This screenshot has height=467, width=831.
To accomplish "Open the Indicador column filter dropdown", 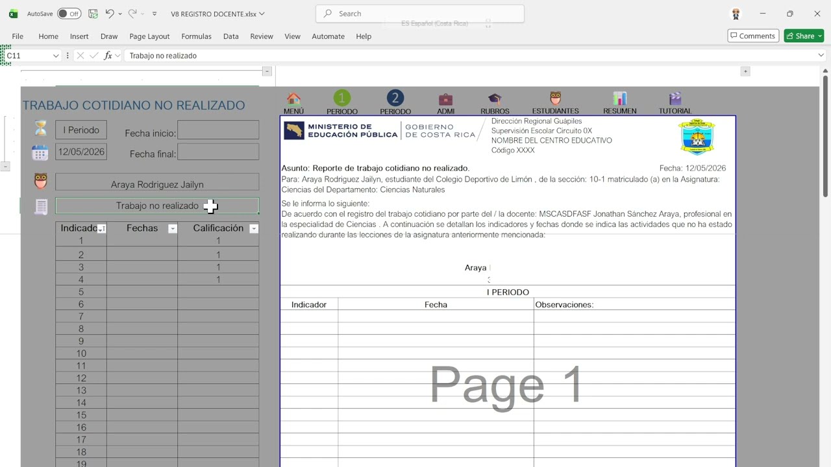I will [x=101, y=228].
